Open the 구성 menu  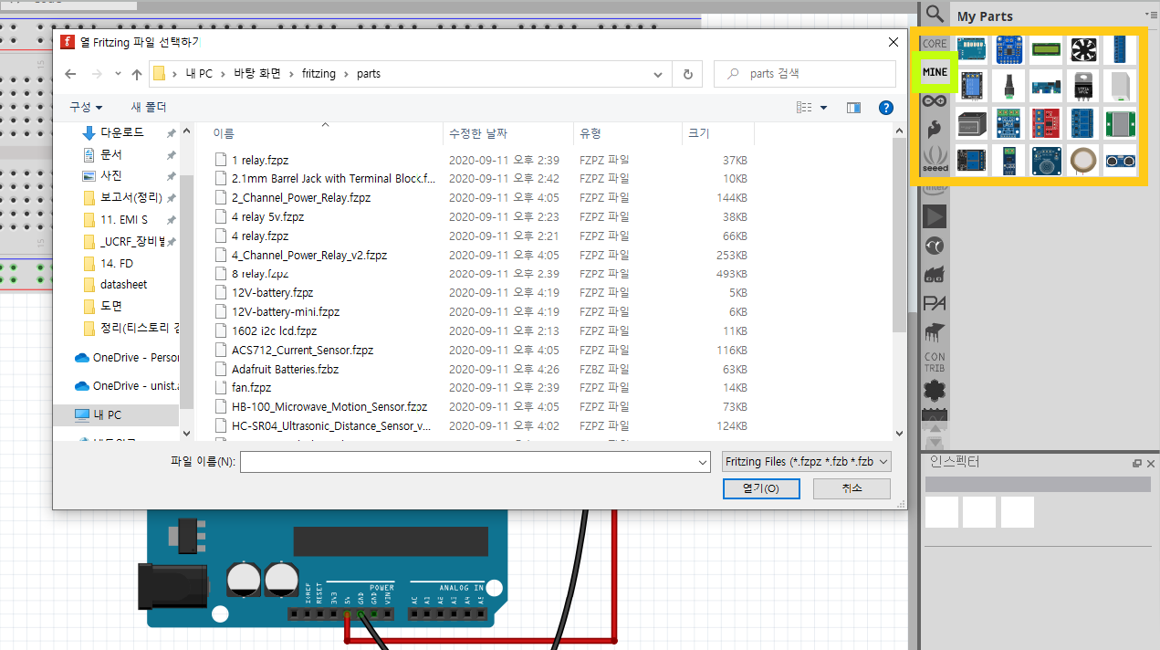(86, 107)
